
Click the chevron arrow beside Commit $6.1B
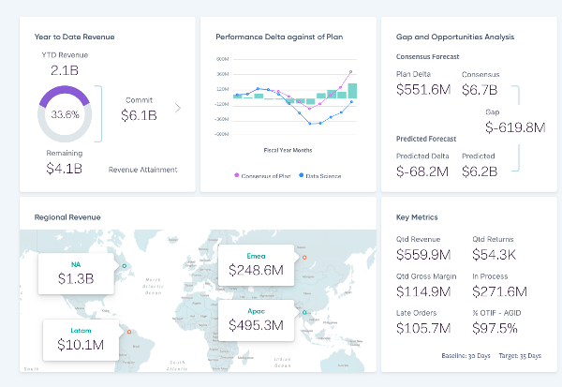[x=179, y=108]
